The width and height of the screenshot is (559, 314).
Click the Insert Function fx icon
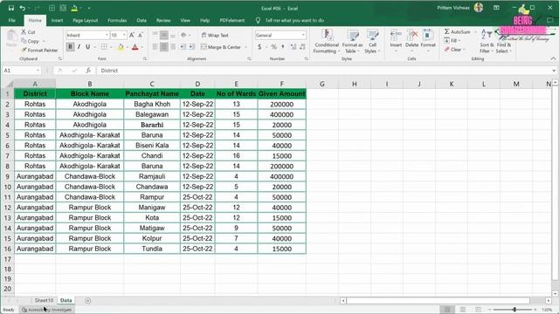coord(88,71)
